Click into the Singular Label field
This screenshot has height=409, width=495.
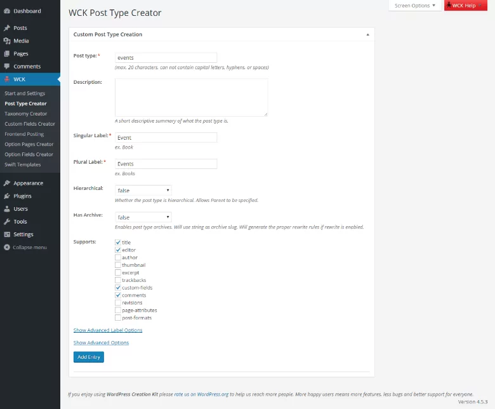coord(166,138)
